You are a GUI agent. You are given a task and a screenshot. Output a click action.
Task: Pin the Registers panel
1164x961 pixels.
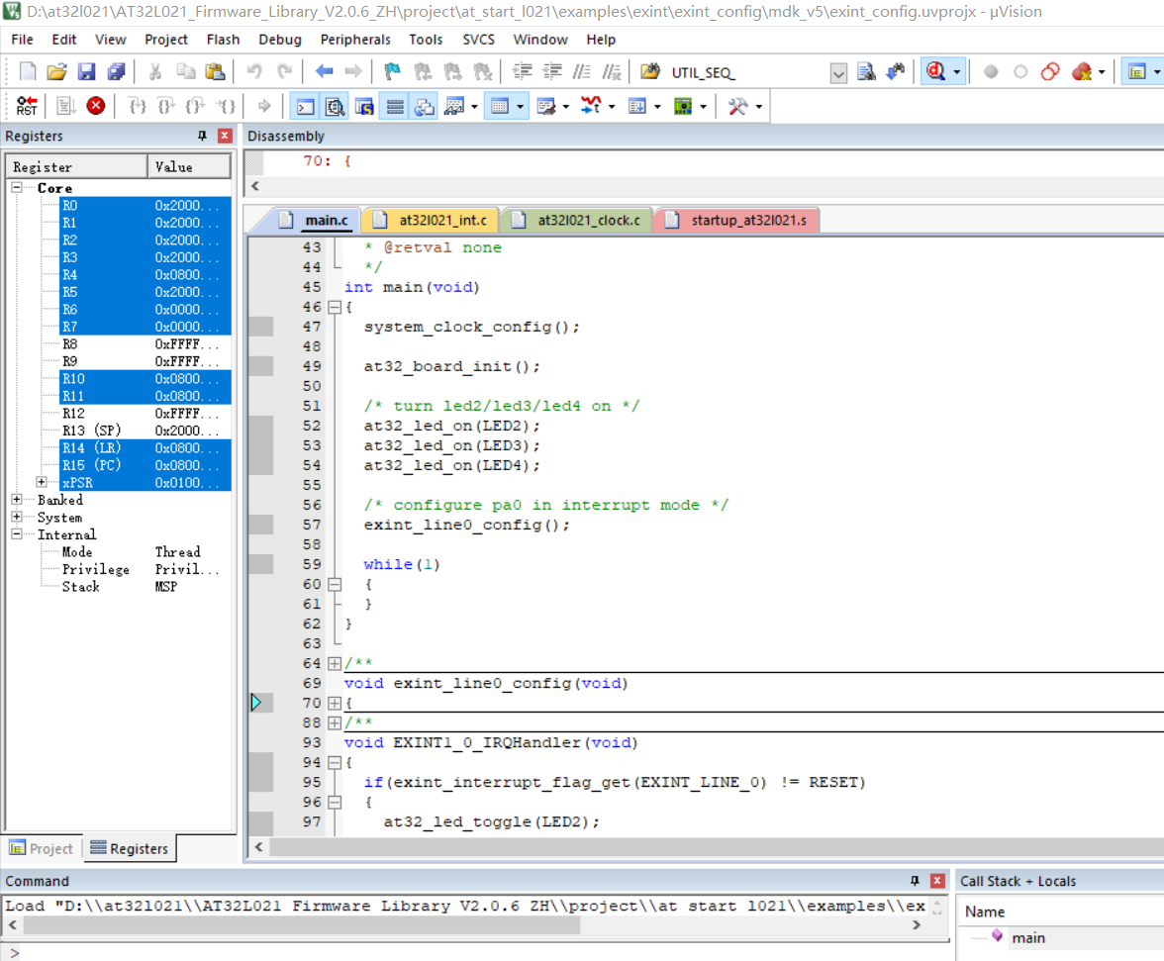point(202,136)
